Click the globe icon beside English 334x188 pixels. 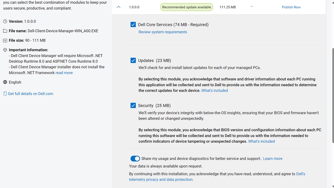pyautogui.click(x=5, y=82)
